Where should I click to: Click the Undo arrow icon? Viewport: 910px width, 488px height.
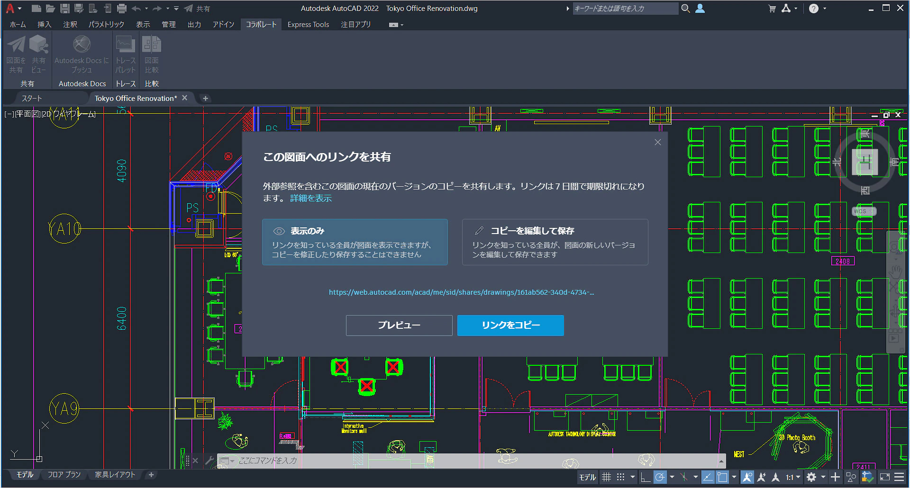tap(136, 8)
